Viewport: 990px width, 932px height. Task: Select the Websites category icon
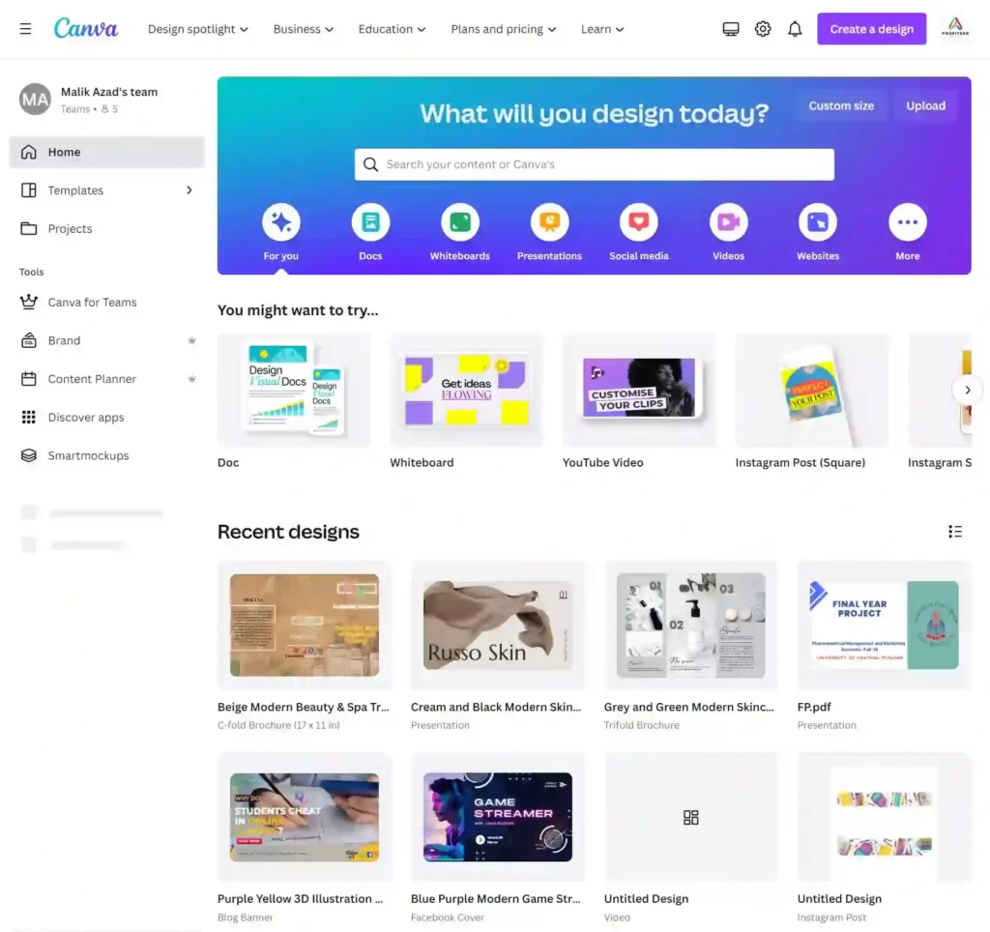click(x=818, y=222)
